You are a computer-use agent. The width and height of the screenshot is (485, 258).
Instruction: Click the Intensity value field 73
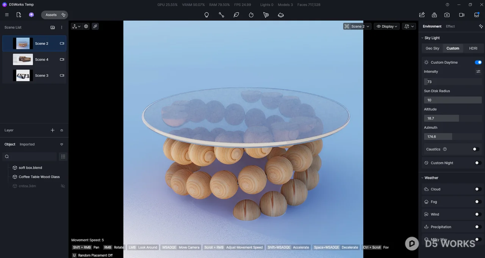point(453,82)
